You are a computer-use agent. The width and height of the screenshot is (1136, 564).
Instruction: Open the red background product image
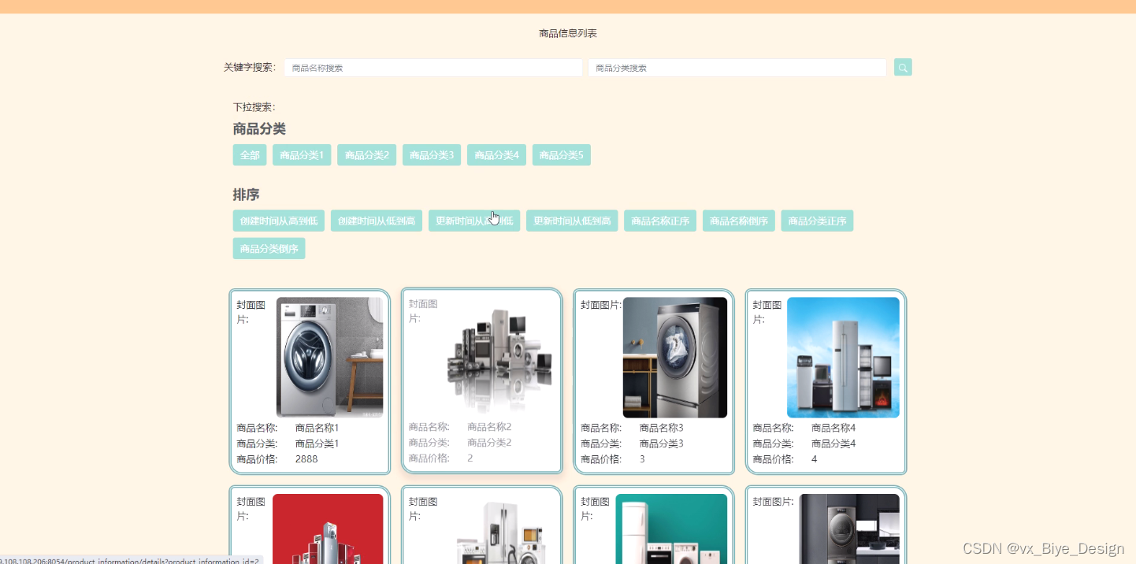click(328, 529)
